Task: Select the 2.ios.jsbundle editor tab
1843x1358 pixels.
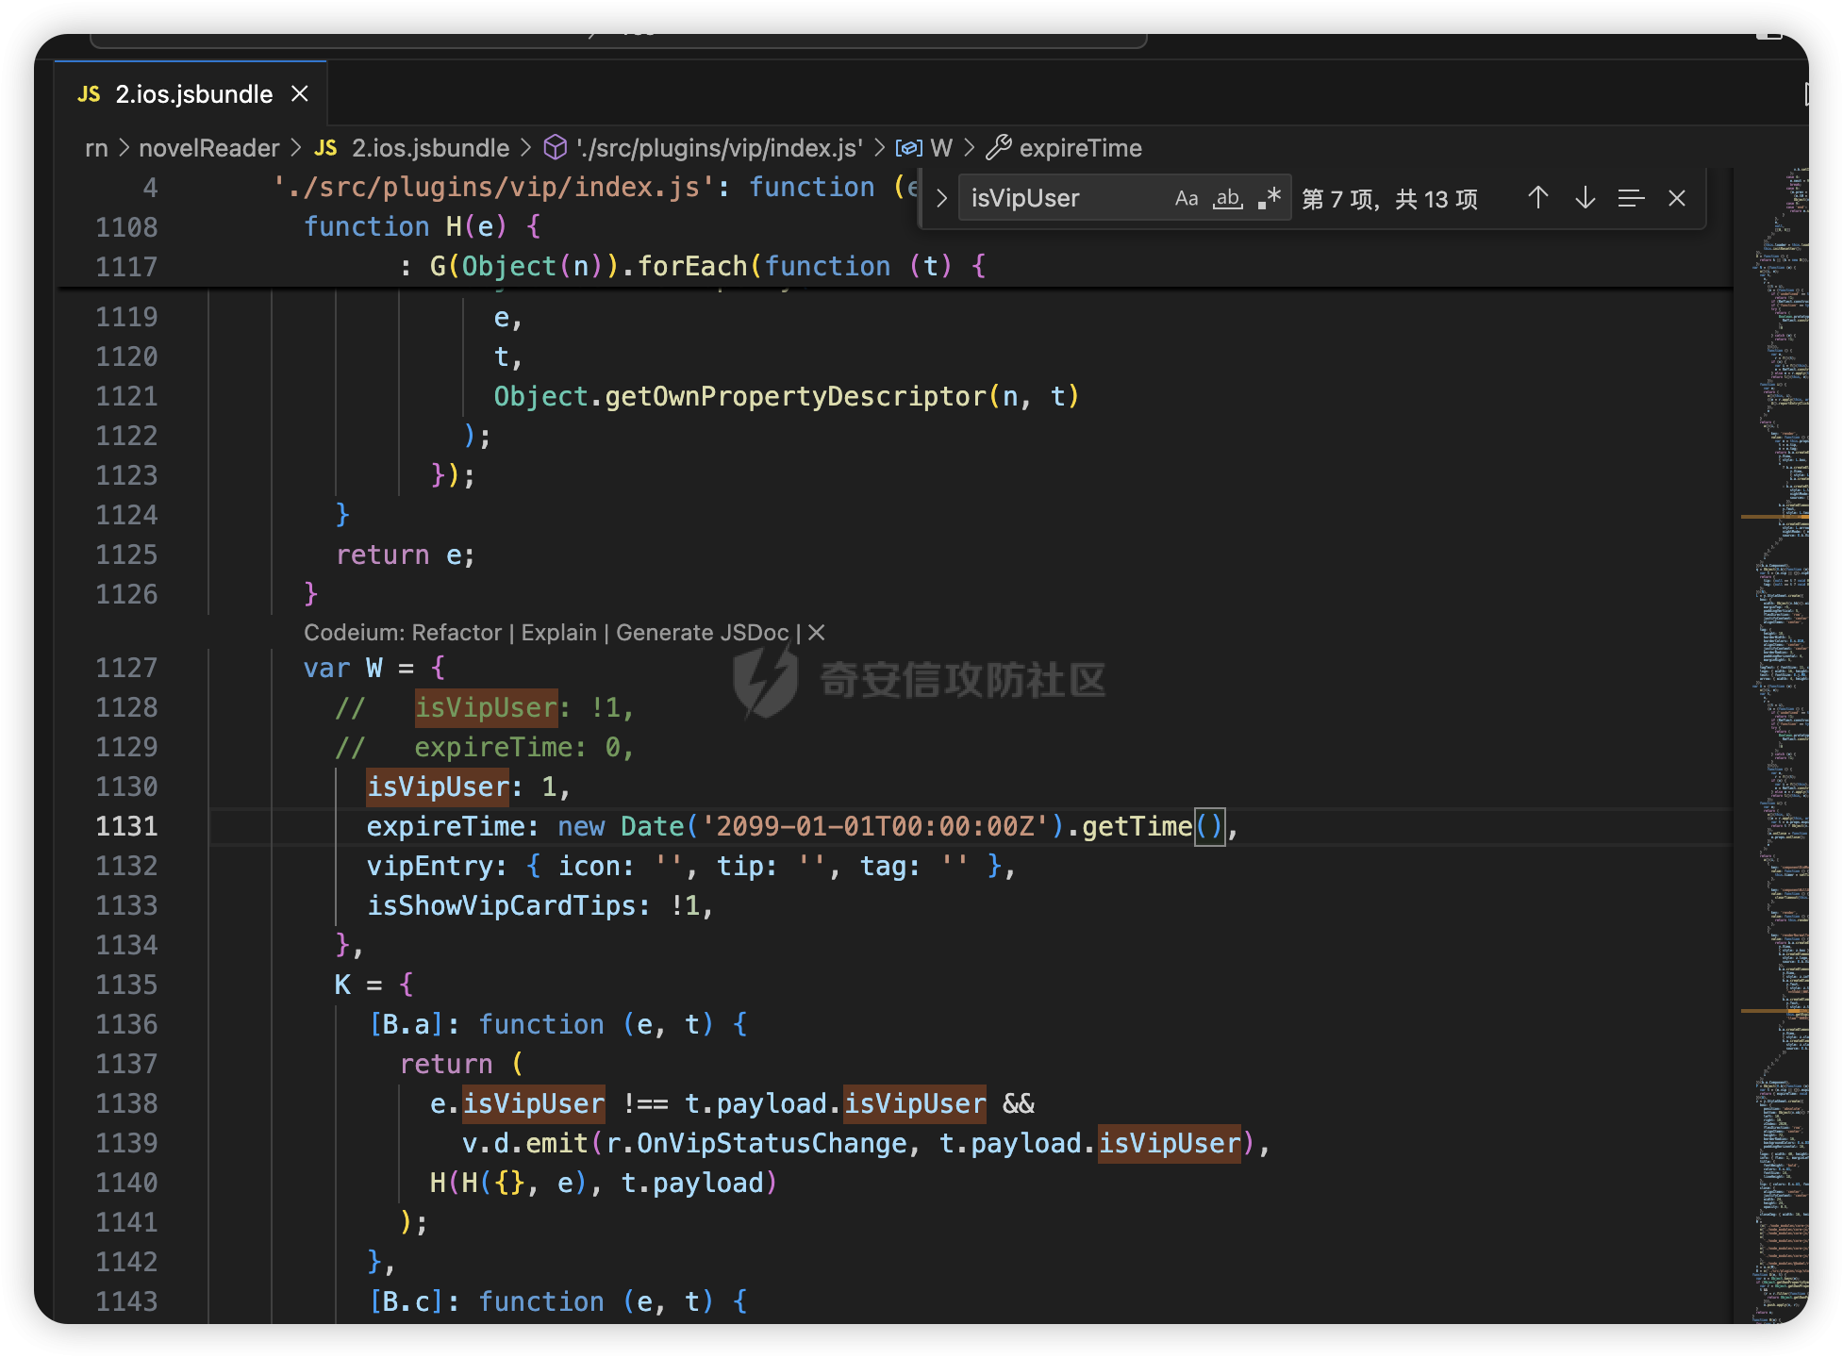Action: (x=193, y=94)
